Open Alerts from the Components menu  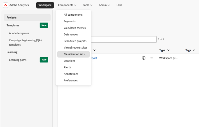click(x=73, y=67)
